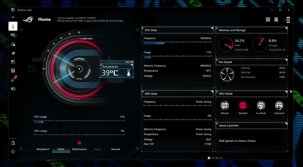
Task: Switch GPU mode to Eco Mode
Action: (x=261, y=107)
